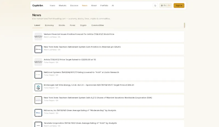Switch to the Crypto tab

coord(83,25)
